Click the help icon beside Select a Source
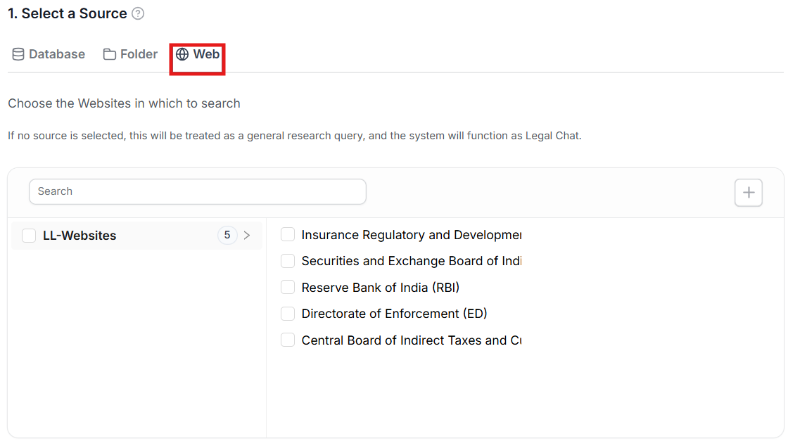The image size is (788, 441). 138,13
